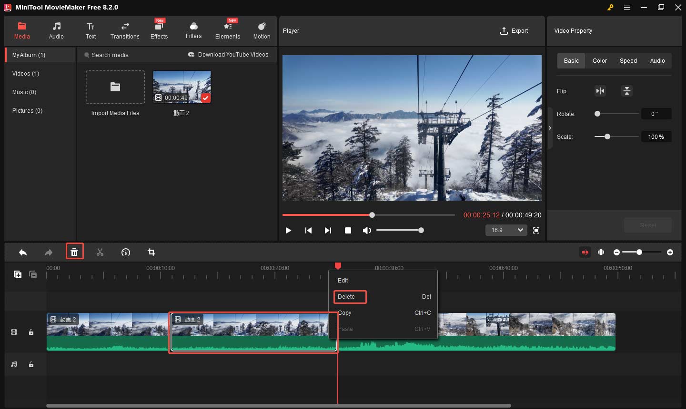
Task: Toggle the music track lock
Action: coord(31,364)
